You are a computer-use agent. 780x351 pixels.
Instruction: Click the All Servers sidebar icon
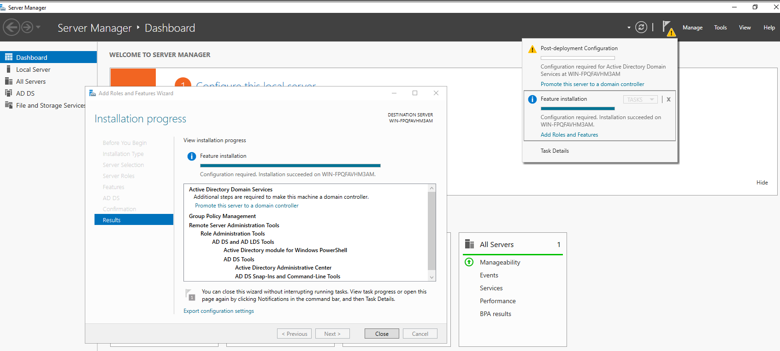coord(8,81)
